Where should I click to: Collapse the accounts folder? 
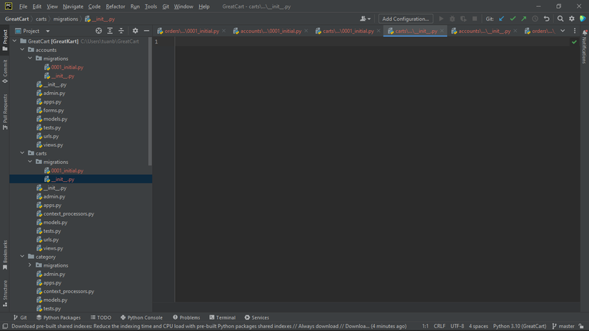click(x=22, y=50)
